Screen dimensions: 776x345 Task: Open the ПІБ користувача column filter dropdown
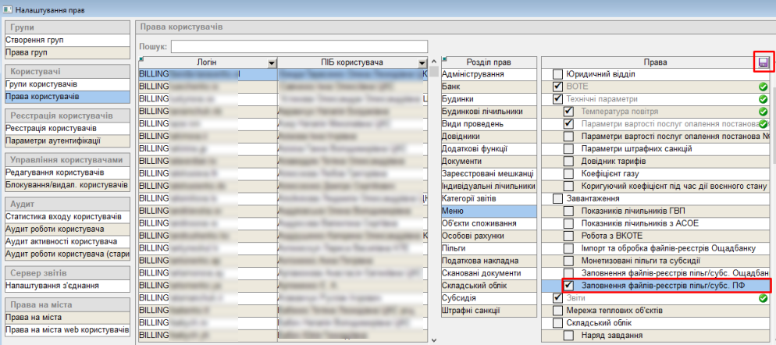pos(422,62)
